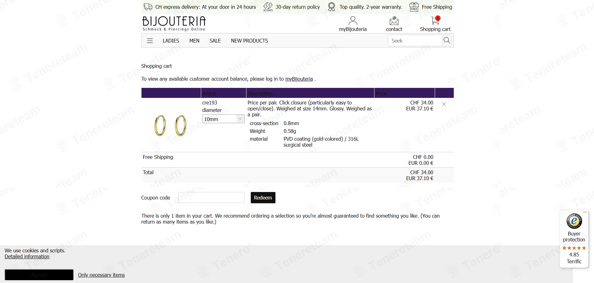Click the article number cre193

pos(210,103)
